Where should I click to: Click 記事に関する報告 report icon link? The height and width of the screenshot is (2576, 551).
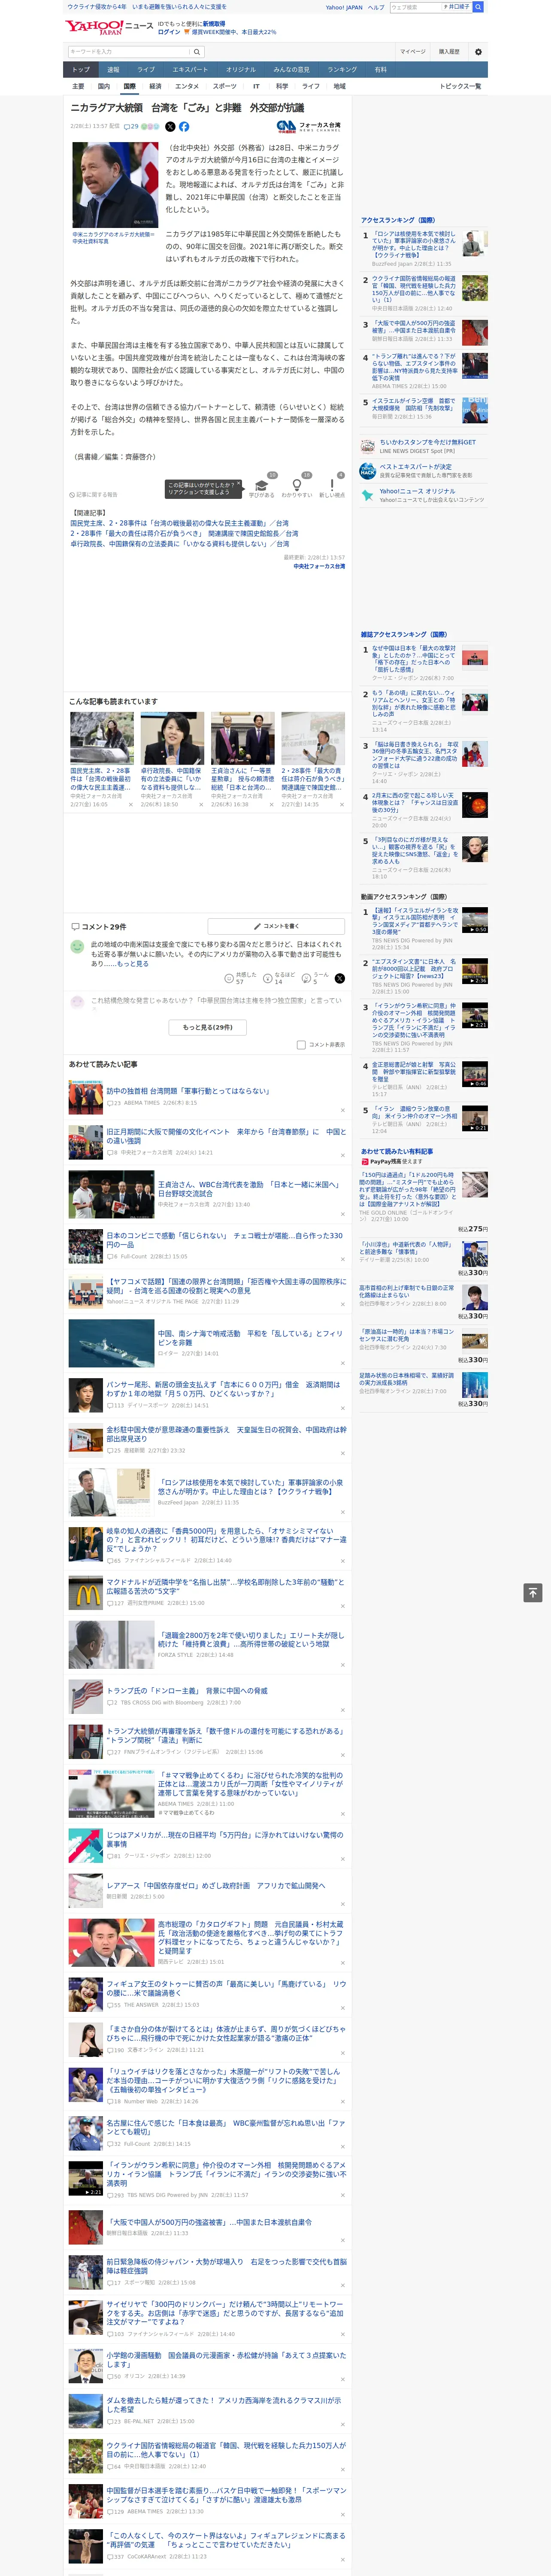click(x=94, y=495)
